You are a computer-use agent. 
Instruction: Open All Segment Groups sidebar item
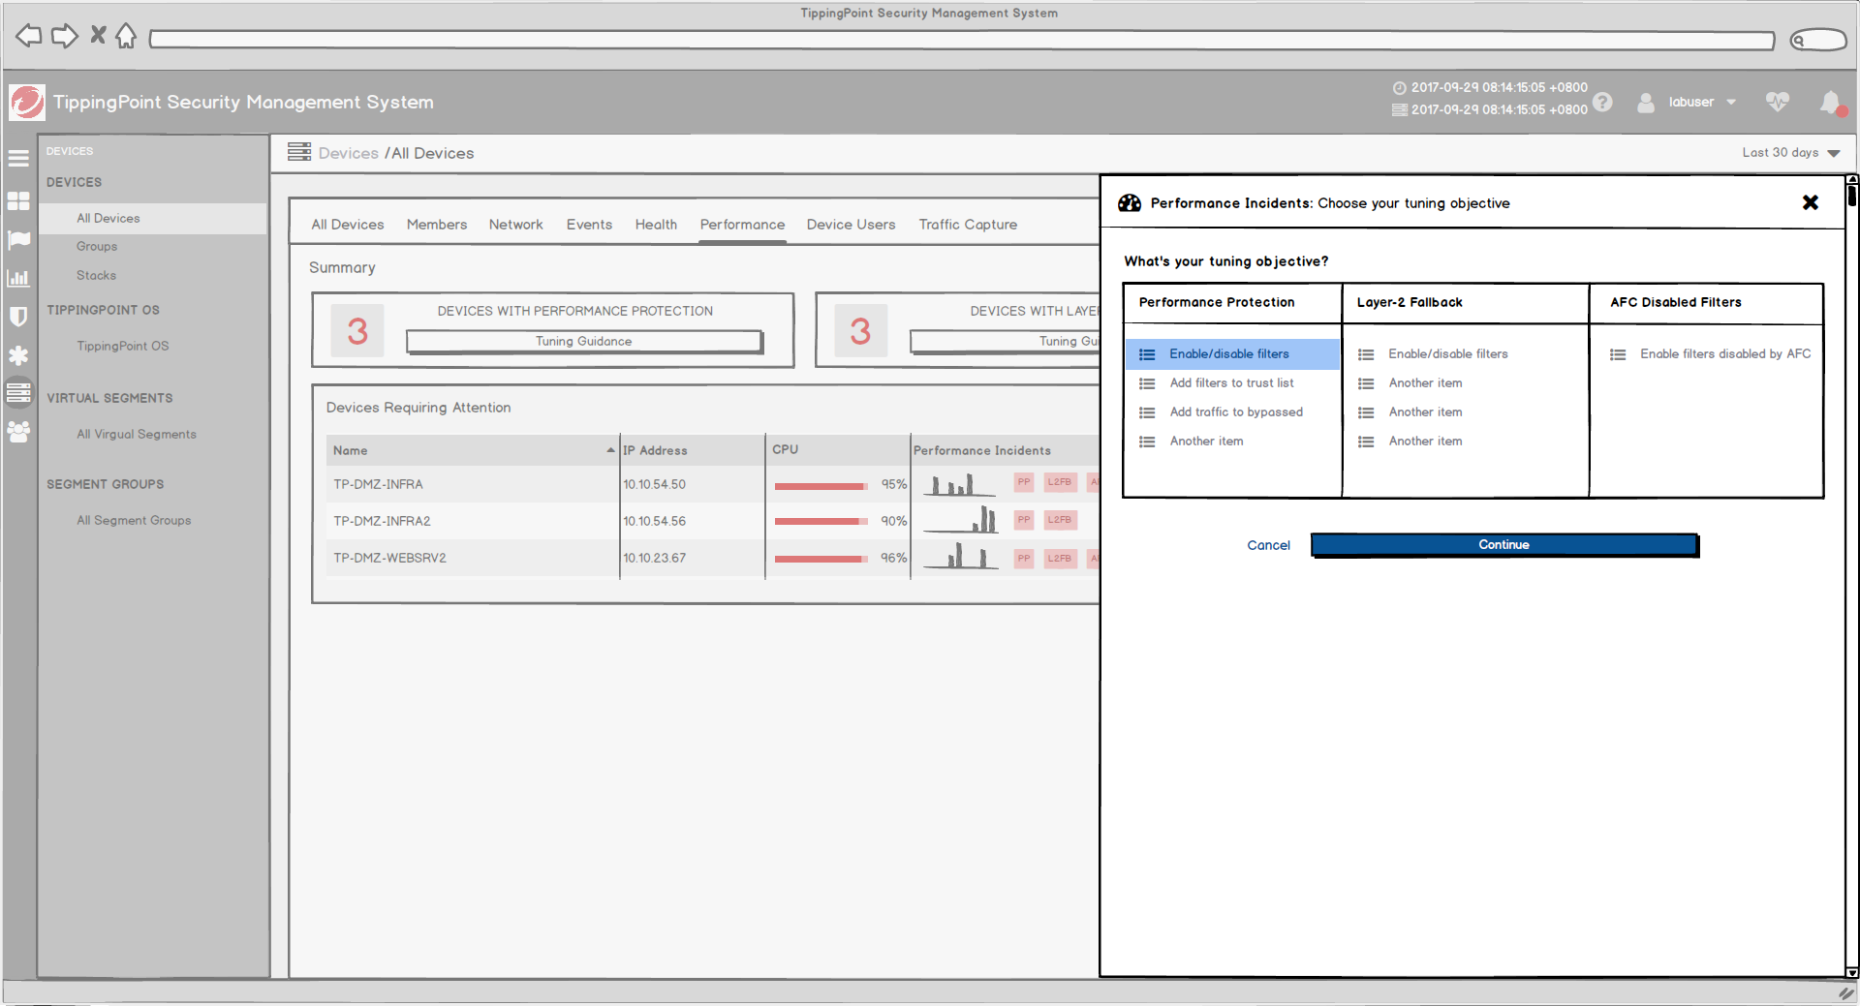pyautogui.click(x=134, y=520)
